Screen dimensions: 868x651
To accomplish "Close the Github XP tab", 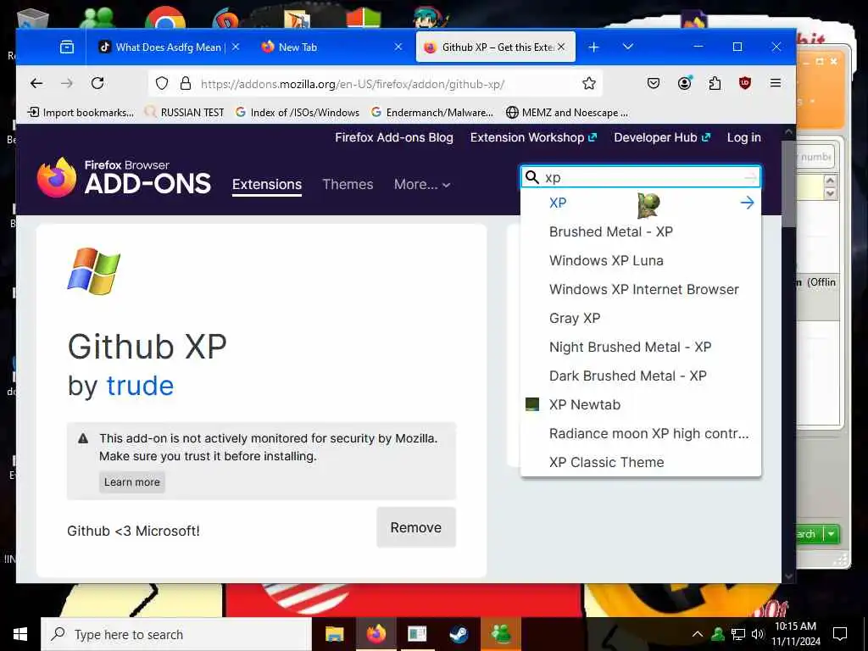I will pos(561,47).
